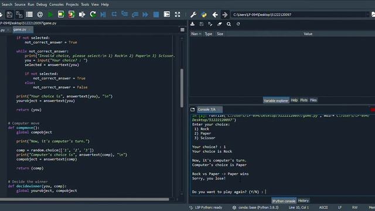Click the browse tabs icon beside Console 7/A
This screenshot has height=211, width=375.
pos(193,110)
